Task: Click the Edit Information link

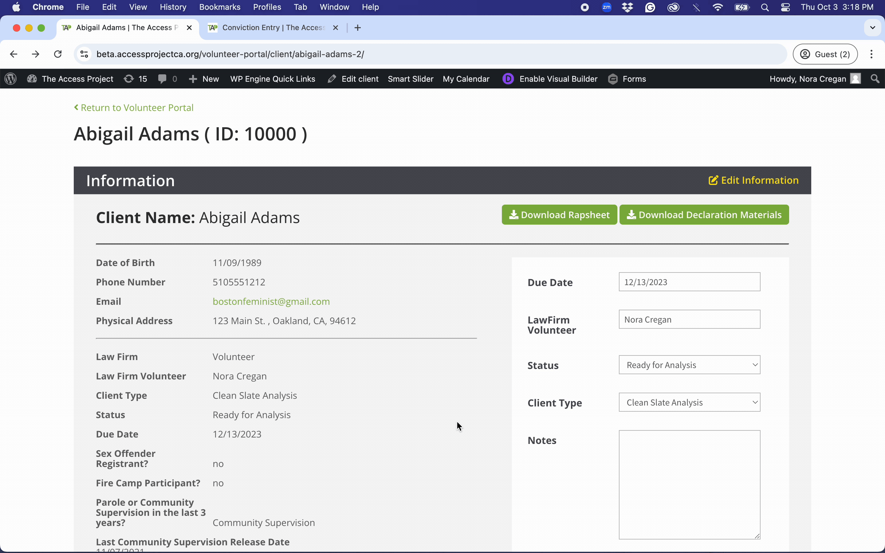Action: coord(753,180)
